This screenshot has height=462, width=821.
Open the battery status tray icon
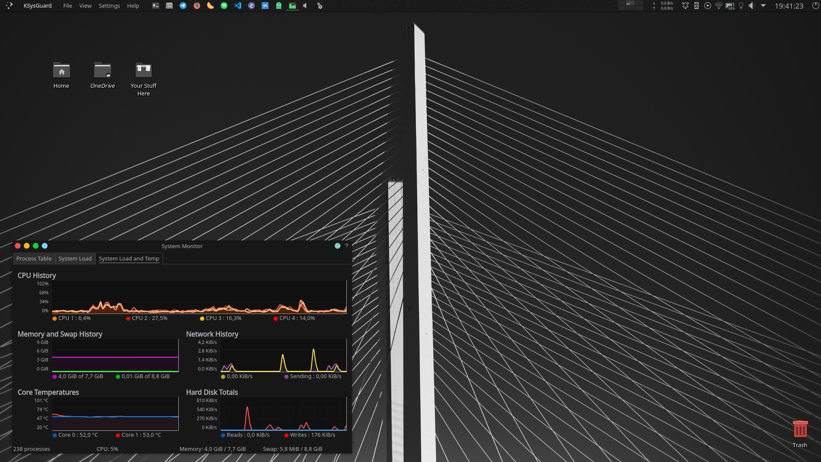730,6
